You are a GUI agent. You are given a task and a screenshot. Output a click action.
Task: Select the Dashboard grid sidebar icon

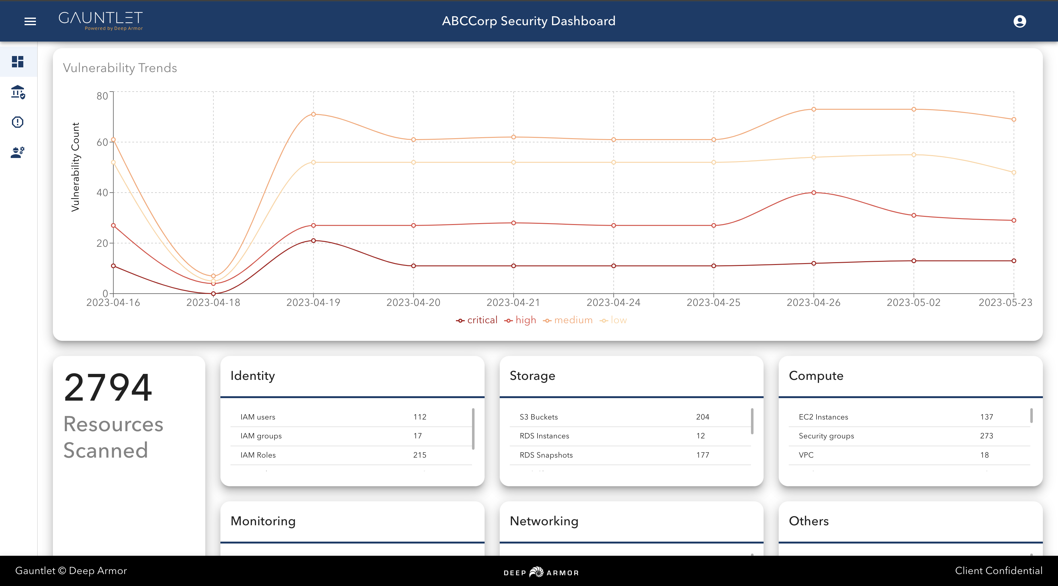(18, 62)
